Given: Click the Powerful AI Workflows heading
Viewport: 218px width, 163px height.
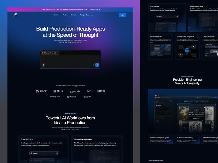Looking at the screenshot, I should tap(70, 120).
